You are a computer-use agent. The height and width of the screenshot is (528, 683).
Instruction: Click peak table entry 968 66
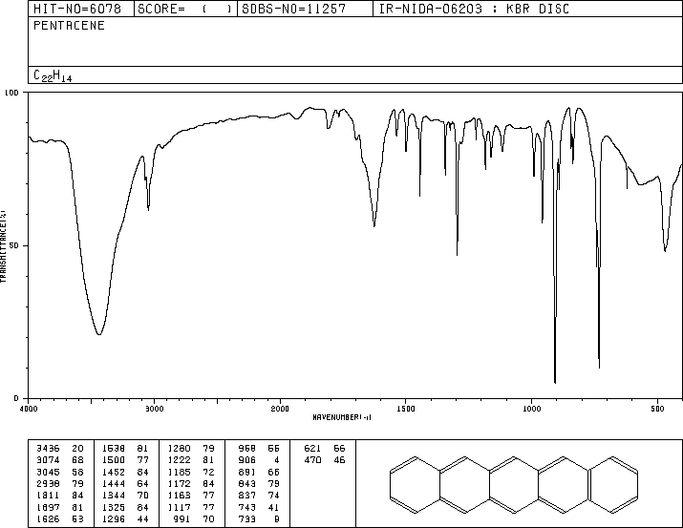(x=259, y=448)
